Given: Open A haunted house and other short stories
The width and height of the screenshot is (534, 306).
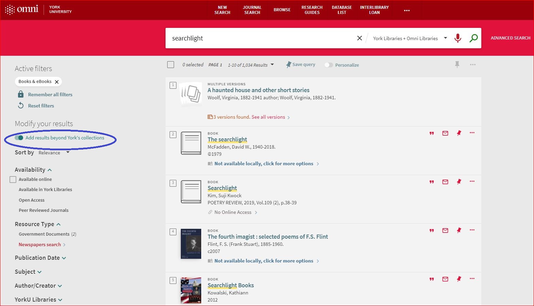Looking at the screenshot, I should (258, 90).
